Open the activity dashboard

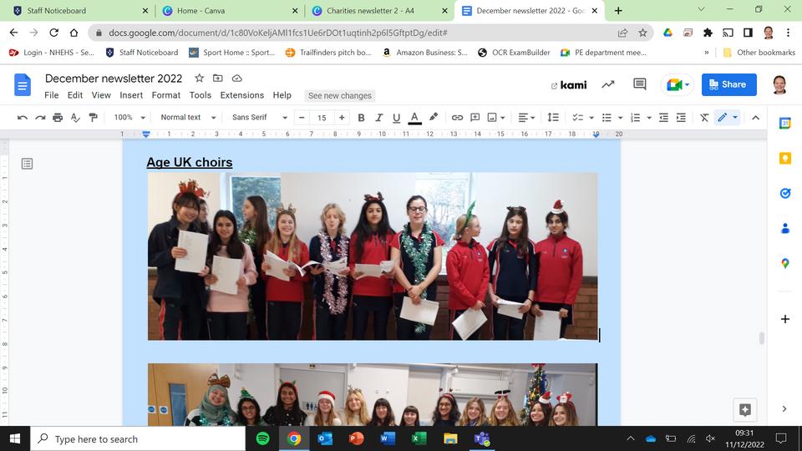[x=607, y=84]
